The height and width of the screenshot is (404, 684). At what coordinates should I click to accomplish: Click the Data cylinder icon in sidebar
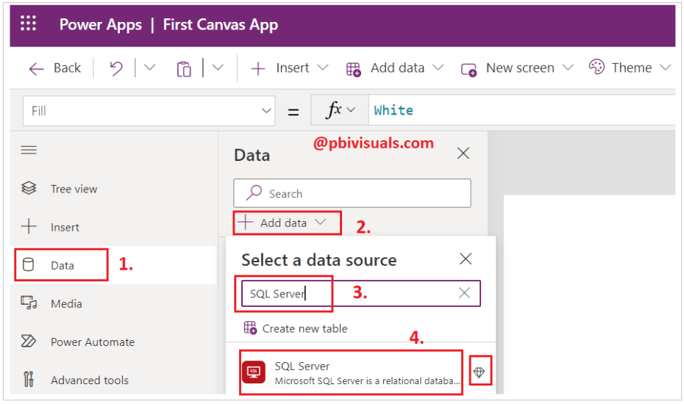point(29,264)
